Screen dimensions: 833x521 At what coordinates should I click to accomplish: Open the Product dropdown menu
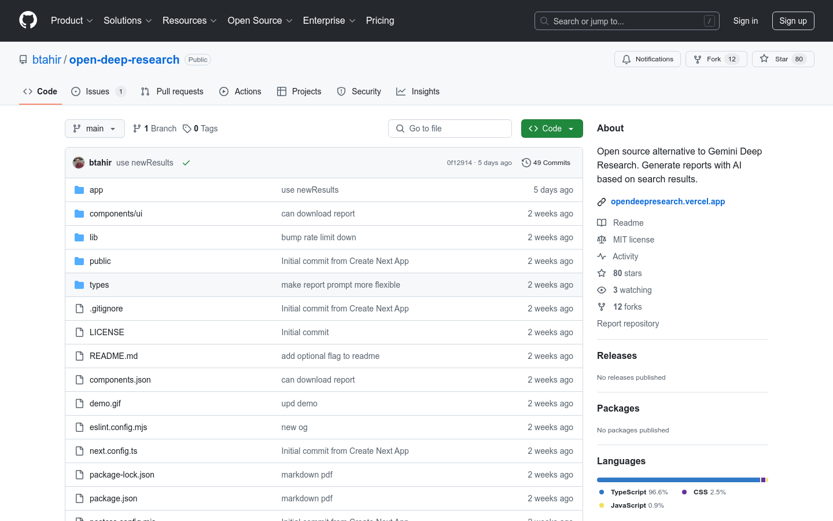click(x=72, y=20)
